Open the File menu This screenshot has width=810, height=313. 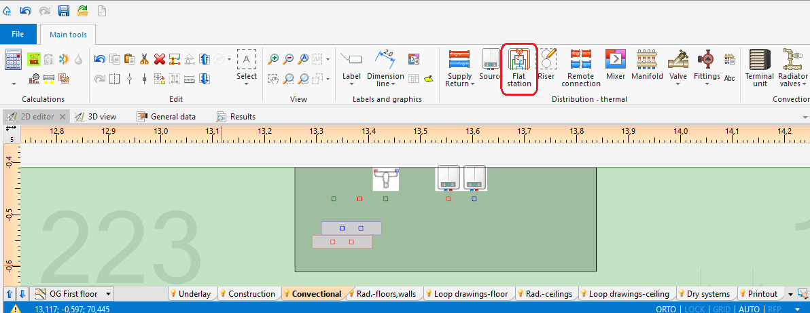pyautogui.click(x=18, y=34)
